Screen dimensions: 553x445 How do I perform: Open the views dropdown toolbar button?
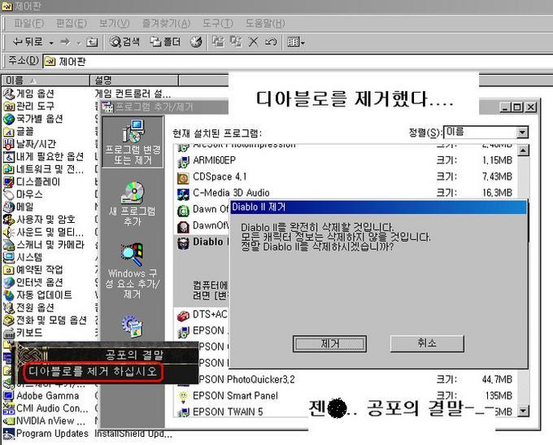[295, 42]
